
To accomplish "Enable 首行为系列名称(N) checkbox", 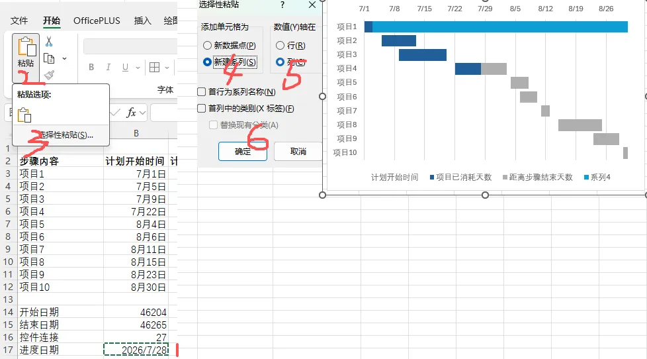I will [201, 91].
